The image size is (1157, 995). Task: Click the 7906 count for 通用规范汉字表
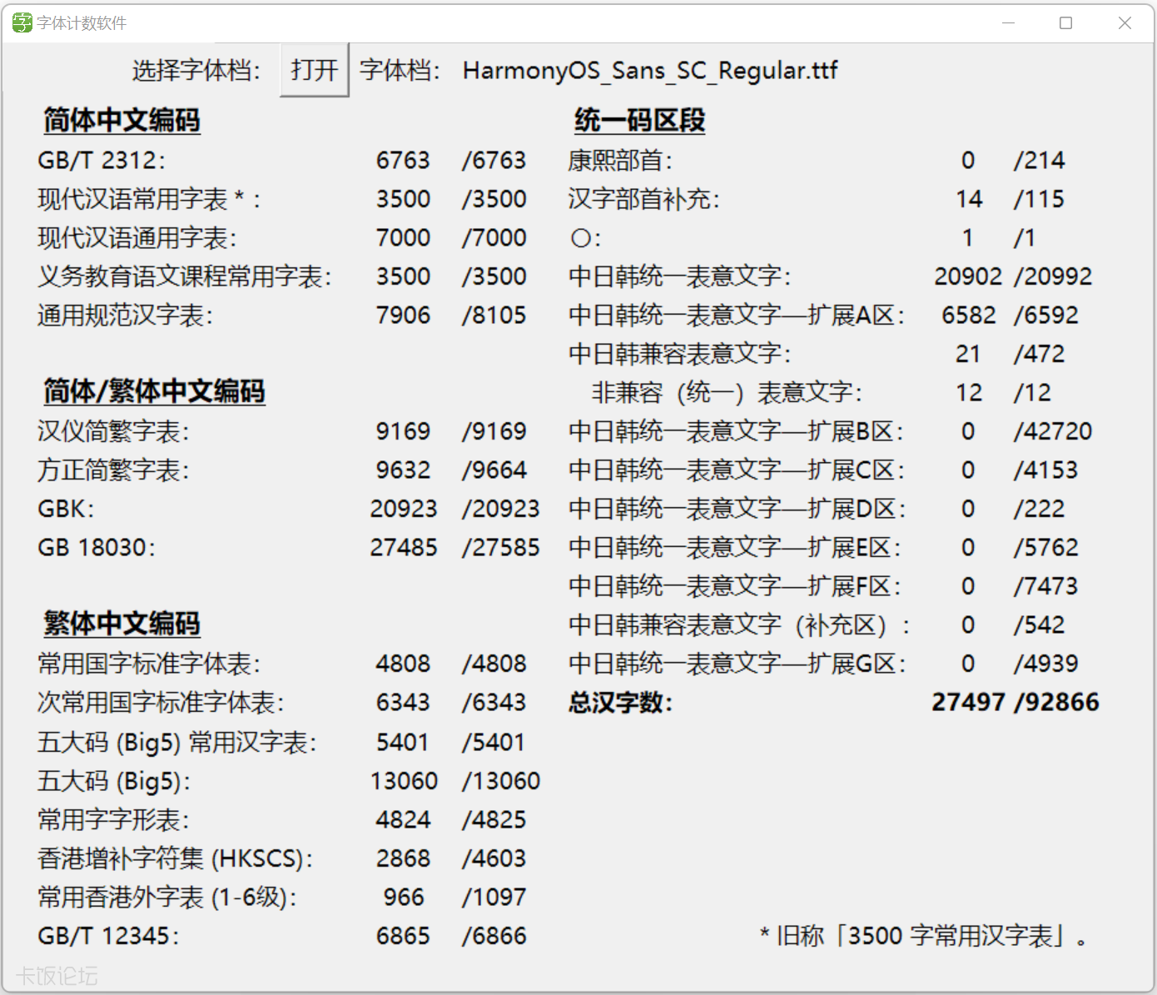coord(403,316)
